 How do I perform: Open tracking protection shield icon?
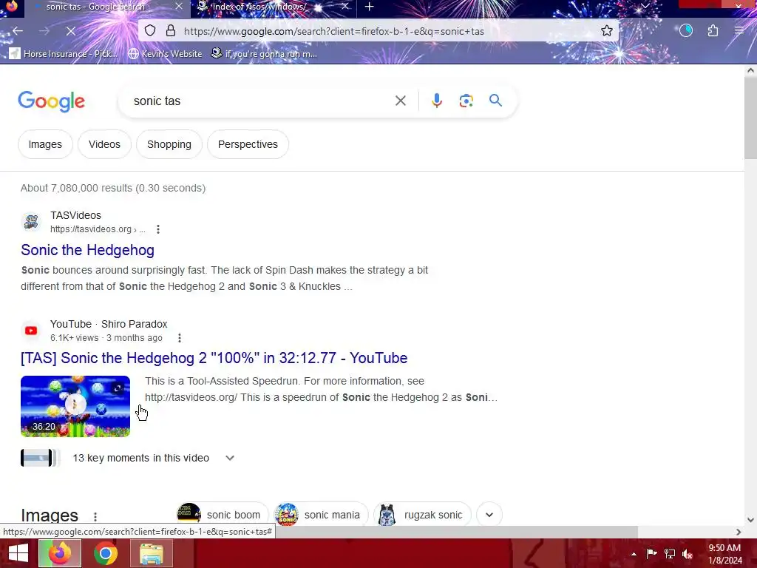click(x=150, y=31)
